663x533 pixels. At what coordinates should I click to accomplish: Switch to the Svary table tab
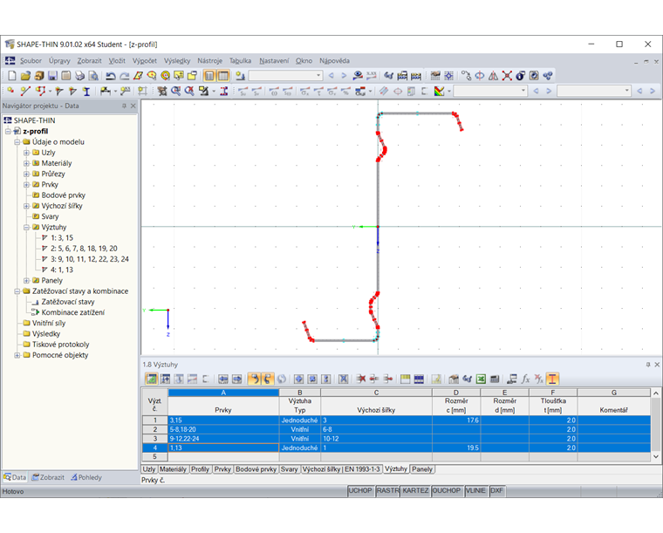click(x=290, y=469)
